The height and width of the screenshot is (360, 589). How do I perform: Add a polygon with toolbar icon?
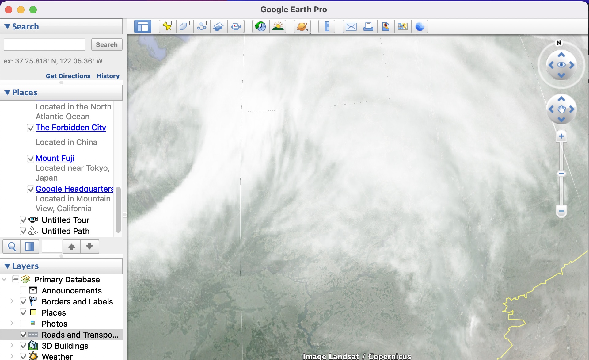[185, 27]
